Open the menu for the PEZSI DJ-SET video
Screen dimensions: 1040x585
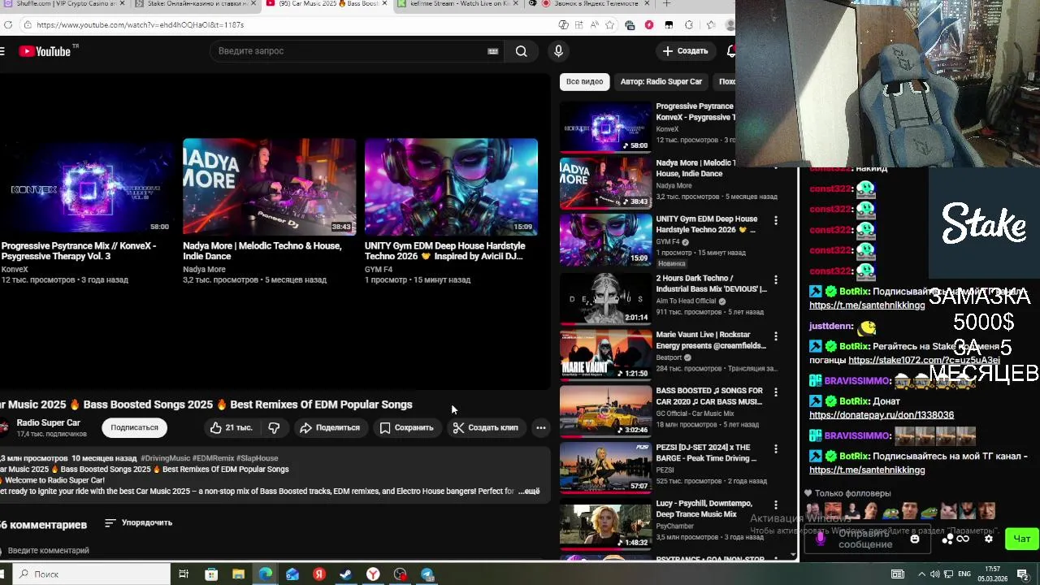pos(776,448)
